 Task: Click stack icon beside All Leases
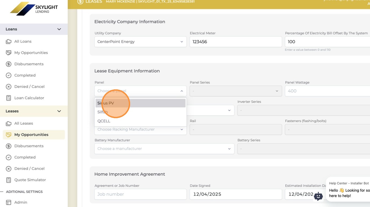click(x=9, y=124)
